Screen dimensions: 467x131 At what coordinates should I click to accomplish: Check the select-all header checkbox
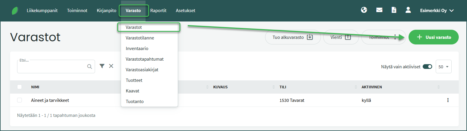pyautogui.click(x=19, y=87)
